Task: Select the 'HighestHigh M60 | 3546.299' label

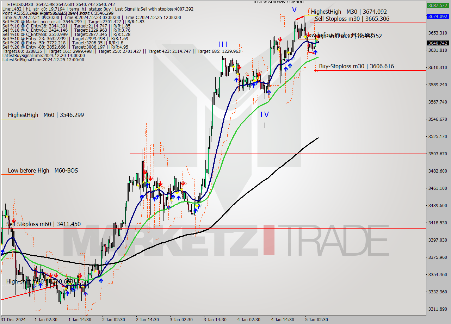Action: coord(46,115)
